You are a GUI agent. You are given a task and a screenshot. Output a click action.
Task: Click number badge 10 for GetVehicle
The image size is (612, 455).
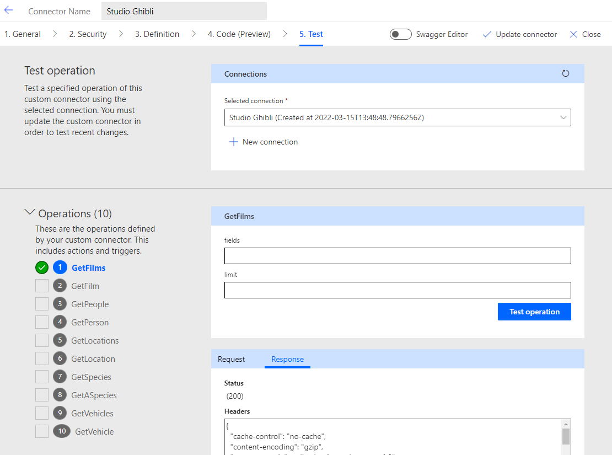click(x=62, y=431)
